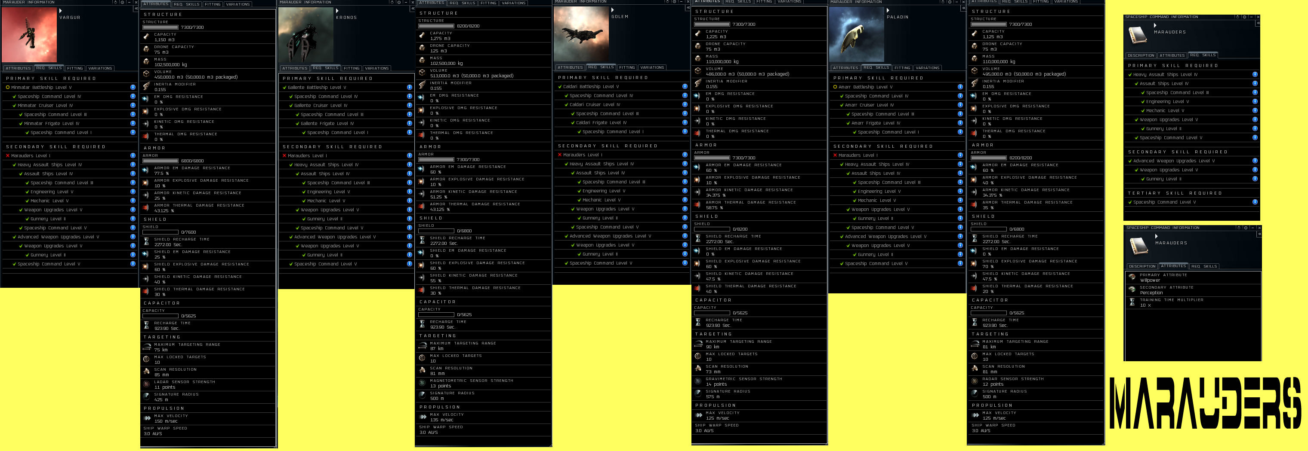
Task: Click the Training Time Multiplier hourglass icon
Action: click(1132, 302)
